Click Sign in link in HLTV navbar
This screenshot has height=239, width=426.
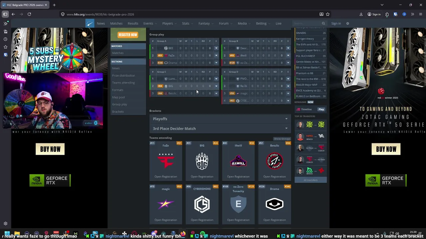pos(336,23)
